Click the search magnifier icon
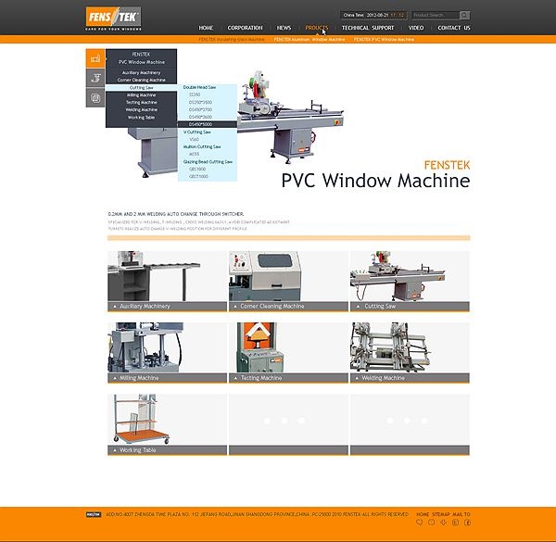The width and height of the screenshot is (556, 542). [464, 15]
